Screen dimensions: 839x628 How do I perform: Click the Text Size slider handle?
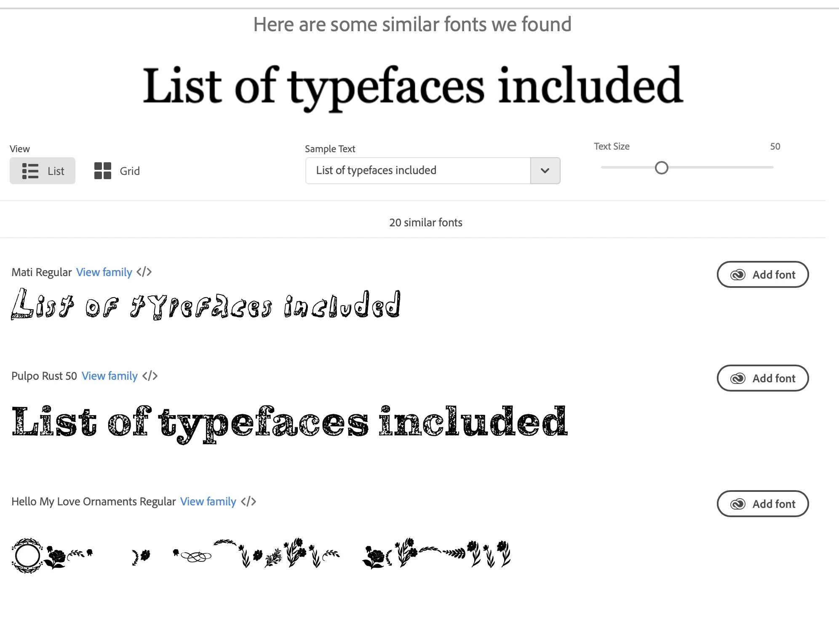click(x=662, y=168)
